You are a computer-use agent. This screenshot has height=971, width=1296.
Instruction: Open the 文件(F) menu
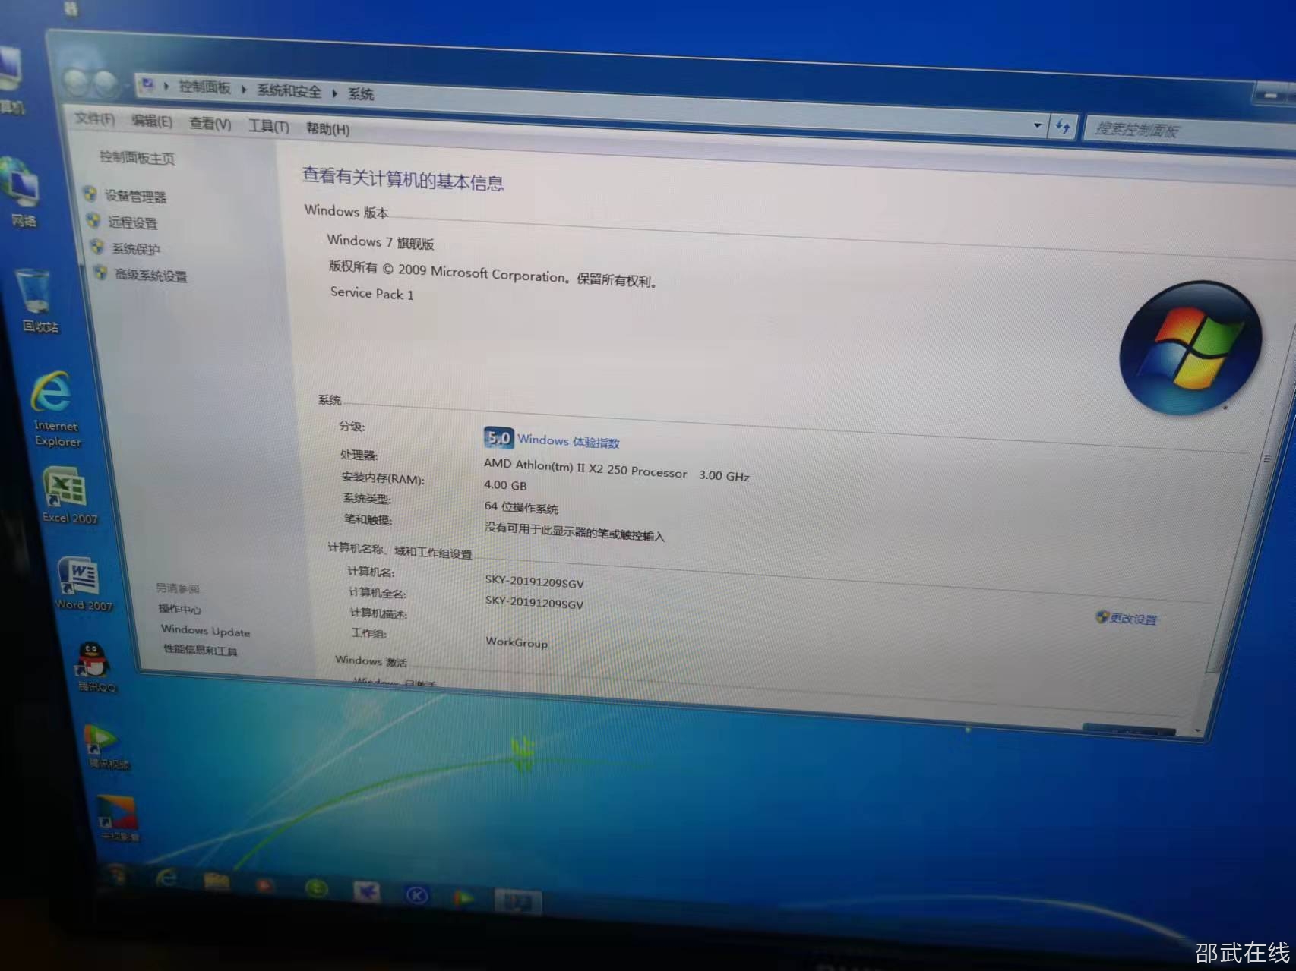(x=94, y=119)
